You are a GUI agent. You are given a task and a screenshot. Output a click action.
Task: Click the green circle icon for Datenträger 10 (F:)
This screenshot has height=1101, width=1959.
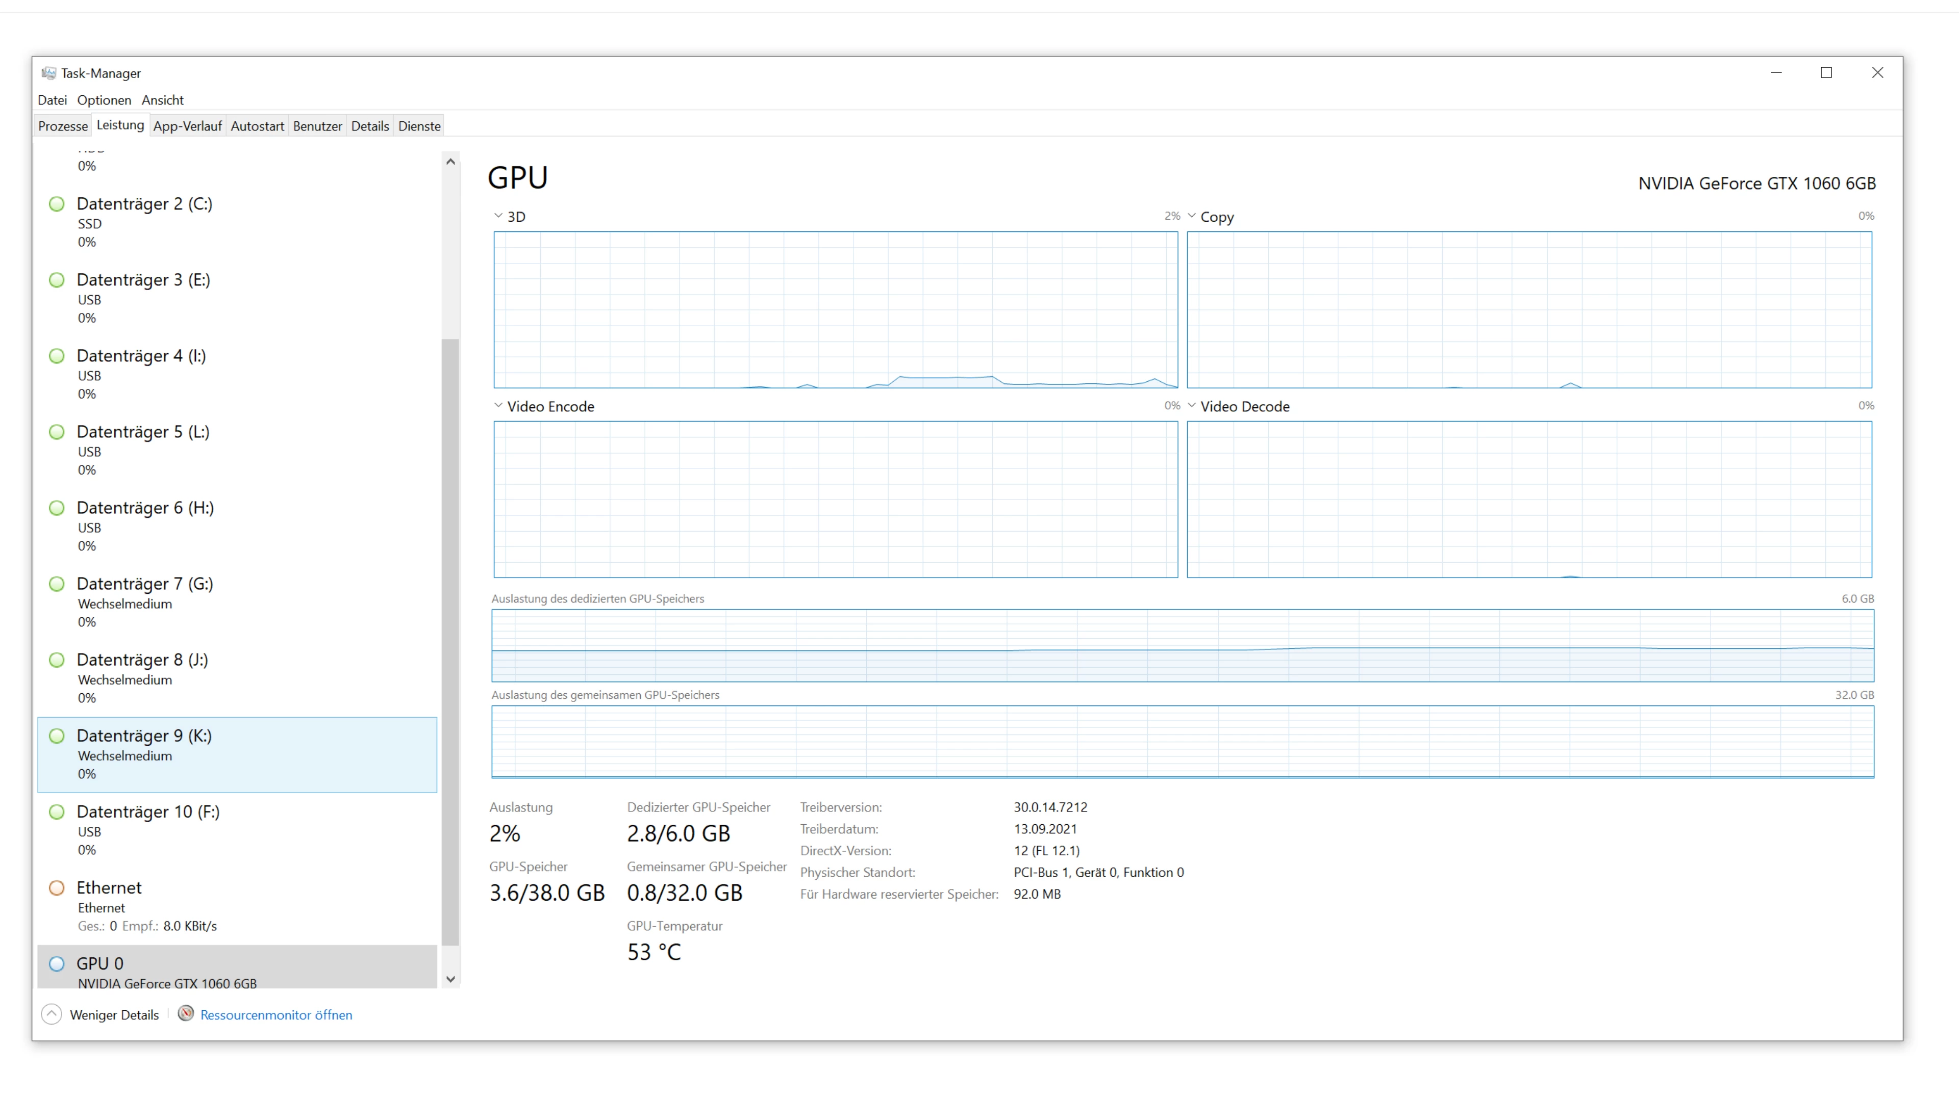(57, 811)
